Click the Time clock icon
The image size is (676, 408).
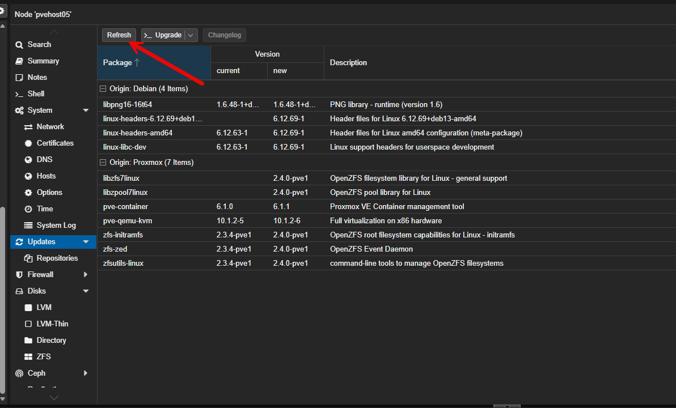click(x=29, y=209)
